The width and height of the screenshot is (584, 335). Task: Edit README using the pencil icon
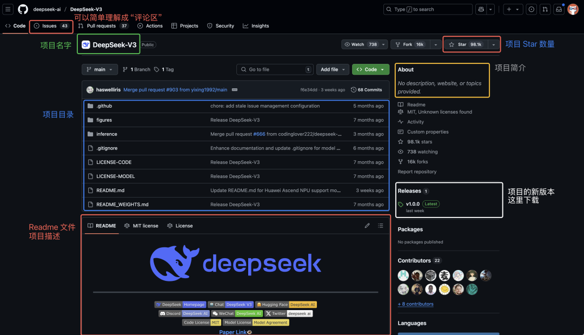point(367,226)
